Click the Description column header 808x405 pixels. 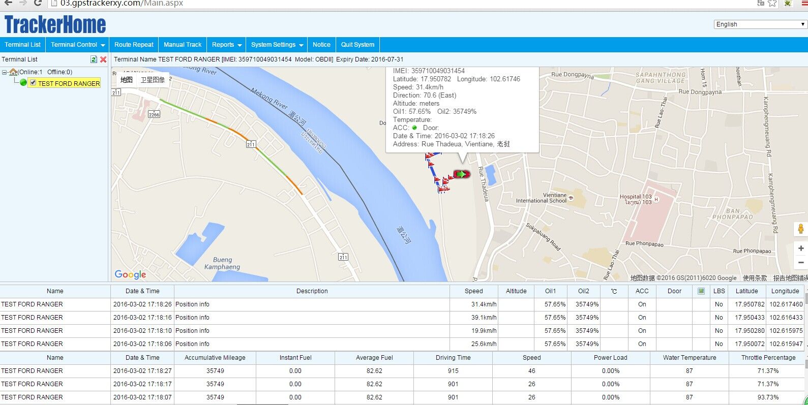[312, 291]
